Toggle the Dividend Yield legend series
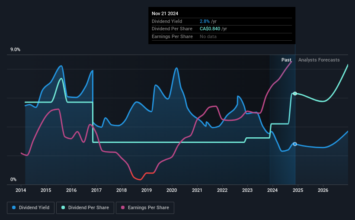Screen dimensions: 355x220 (31, 208)
